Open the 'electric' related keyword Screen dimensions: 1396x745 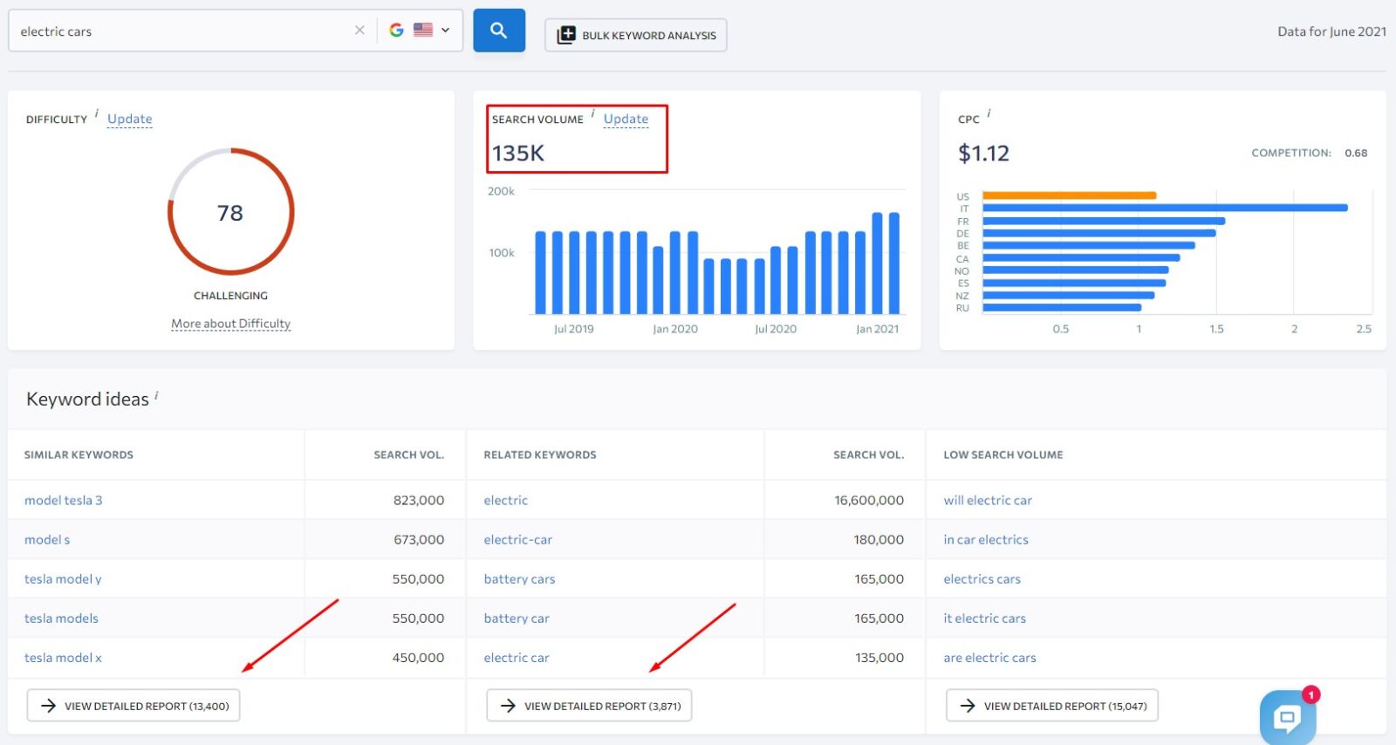click(506, 501)
